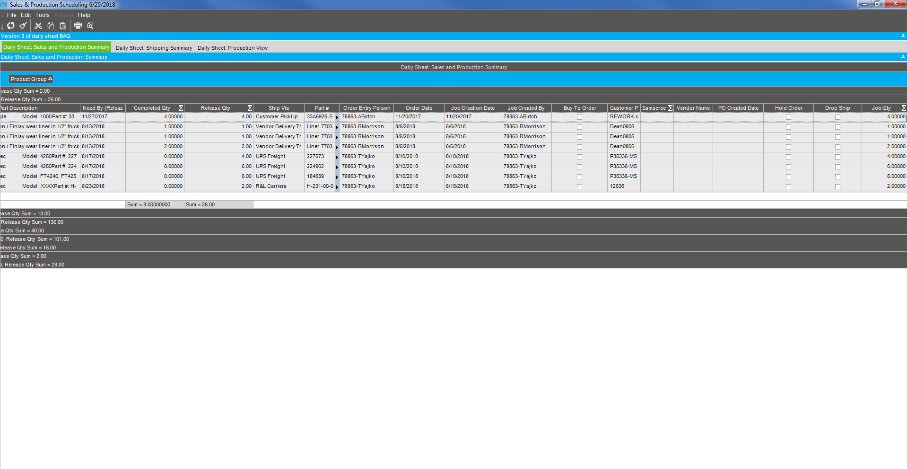Click the arrow marker beside Part # 184689
The height and width of the screenshot is (469, 907).
click(x=337, y=177)
